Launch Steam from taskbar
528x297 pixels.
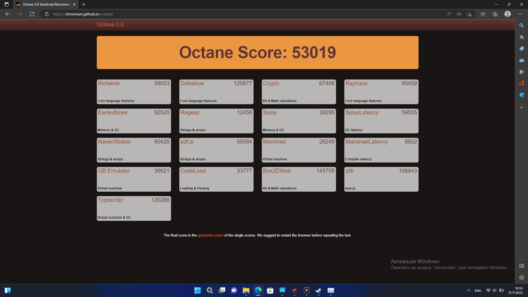click(x=318, y=290)
